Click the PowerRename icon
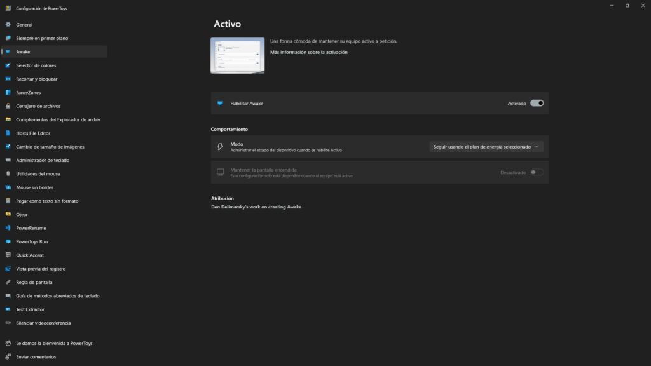The width and height of the screenshot is (651, 366). [8, 228]
